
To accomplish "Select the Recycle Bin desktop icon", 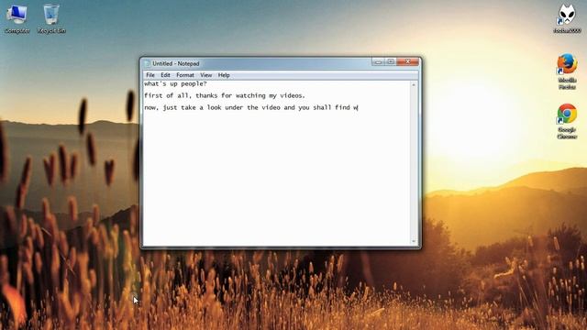I will tap(51, 18).
